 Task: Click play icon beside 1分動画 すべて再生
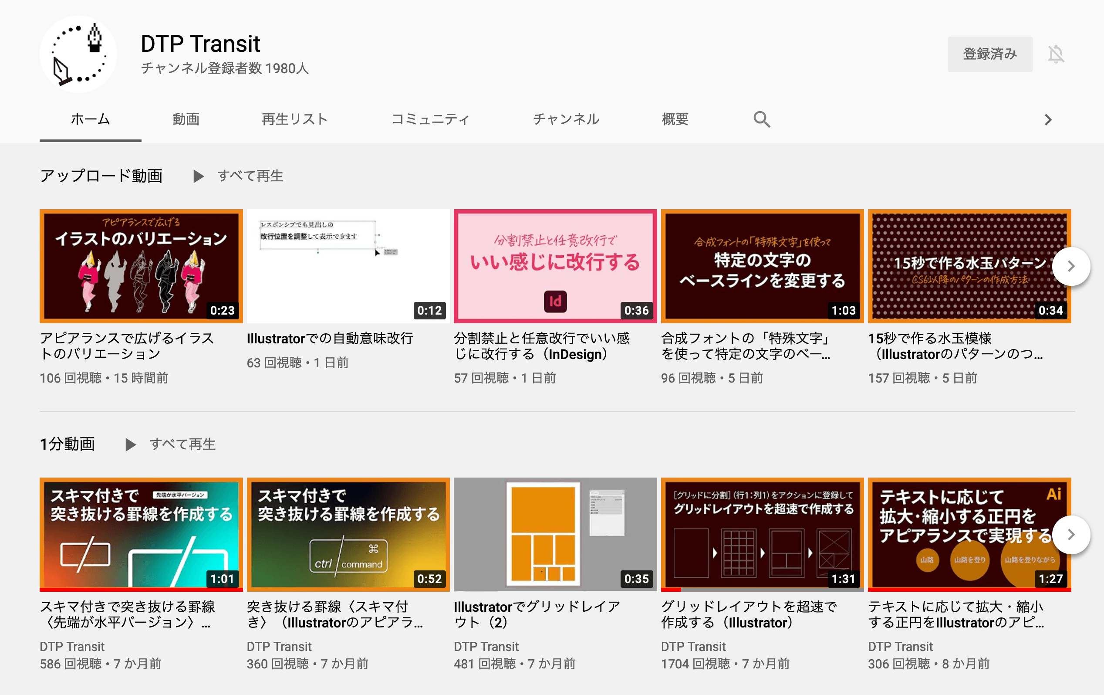(130, 444)
